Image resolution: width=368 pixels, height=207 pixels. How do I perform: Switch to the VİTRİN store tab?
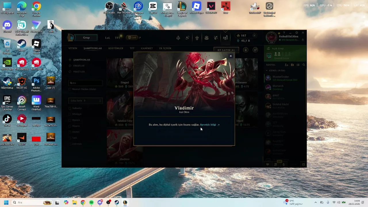click(73, 48)
